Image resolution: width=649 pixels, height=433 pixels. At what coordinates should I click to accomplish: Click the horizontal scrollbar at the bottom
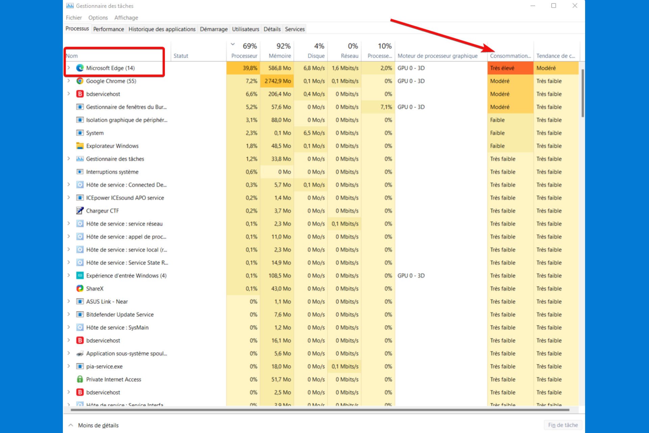pos(320,410)
